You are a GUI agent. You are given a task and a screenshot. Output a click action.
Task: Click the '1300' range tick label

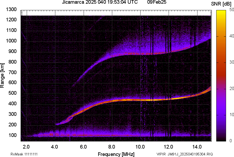[11, 9]
